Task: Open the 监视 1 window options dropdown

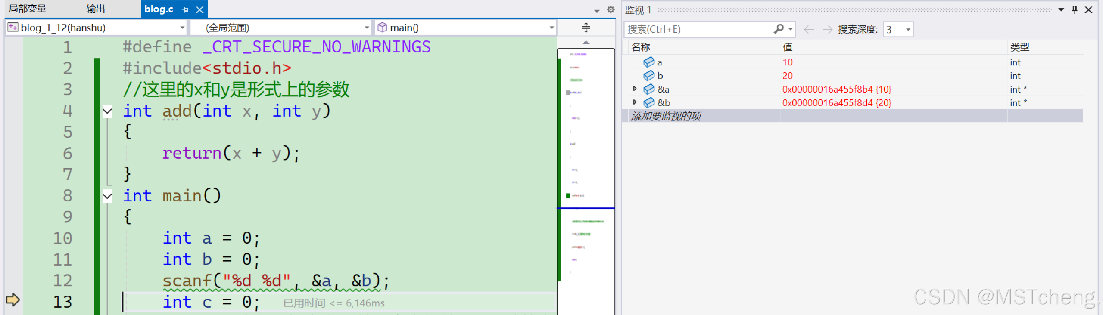Action: [x=1061, y=10]
